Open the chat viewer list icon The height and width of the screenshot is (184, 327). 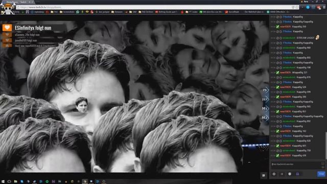click(282, 174)
